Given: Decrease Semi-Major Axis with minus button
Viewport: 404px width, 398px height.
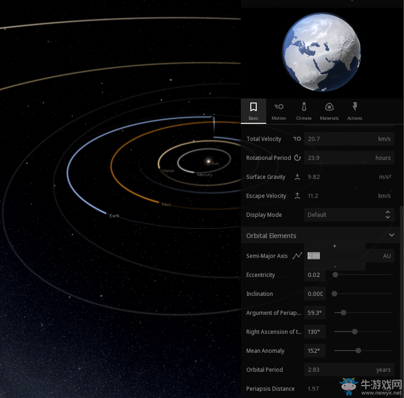Looking at the screenshot, I should pyautogui.click(x=335, y=267).
